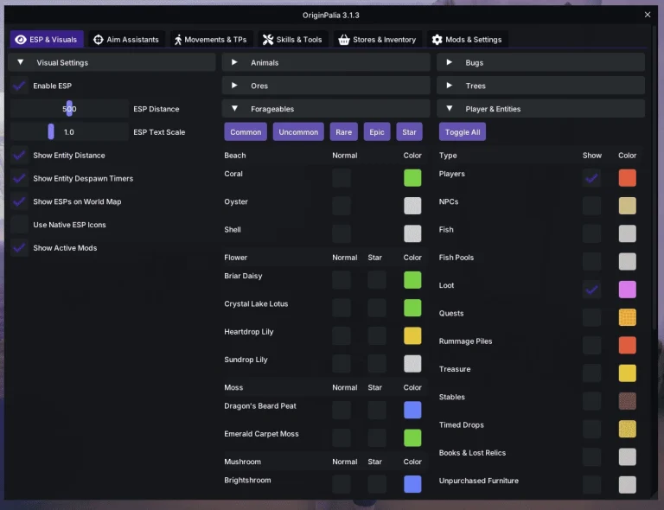This screenshot has height=510, width=664.
Task: Open the Mods & Settings tab
Action: [467, 40]
